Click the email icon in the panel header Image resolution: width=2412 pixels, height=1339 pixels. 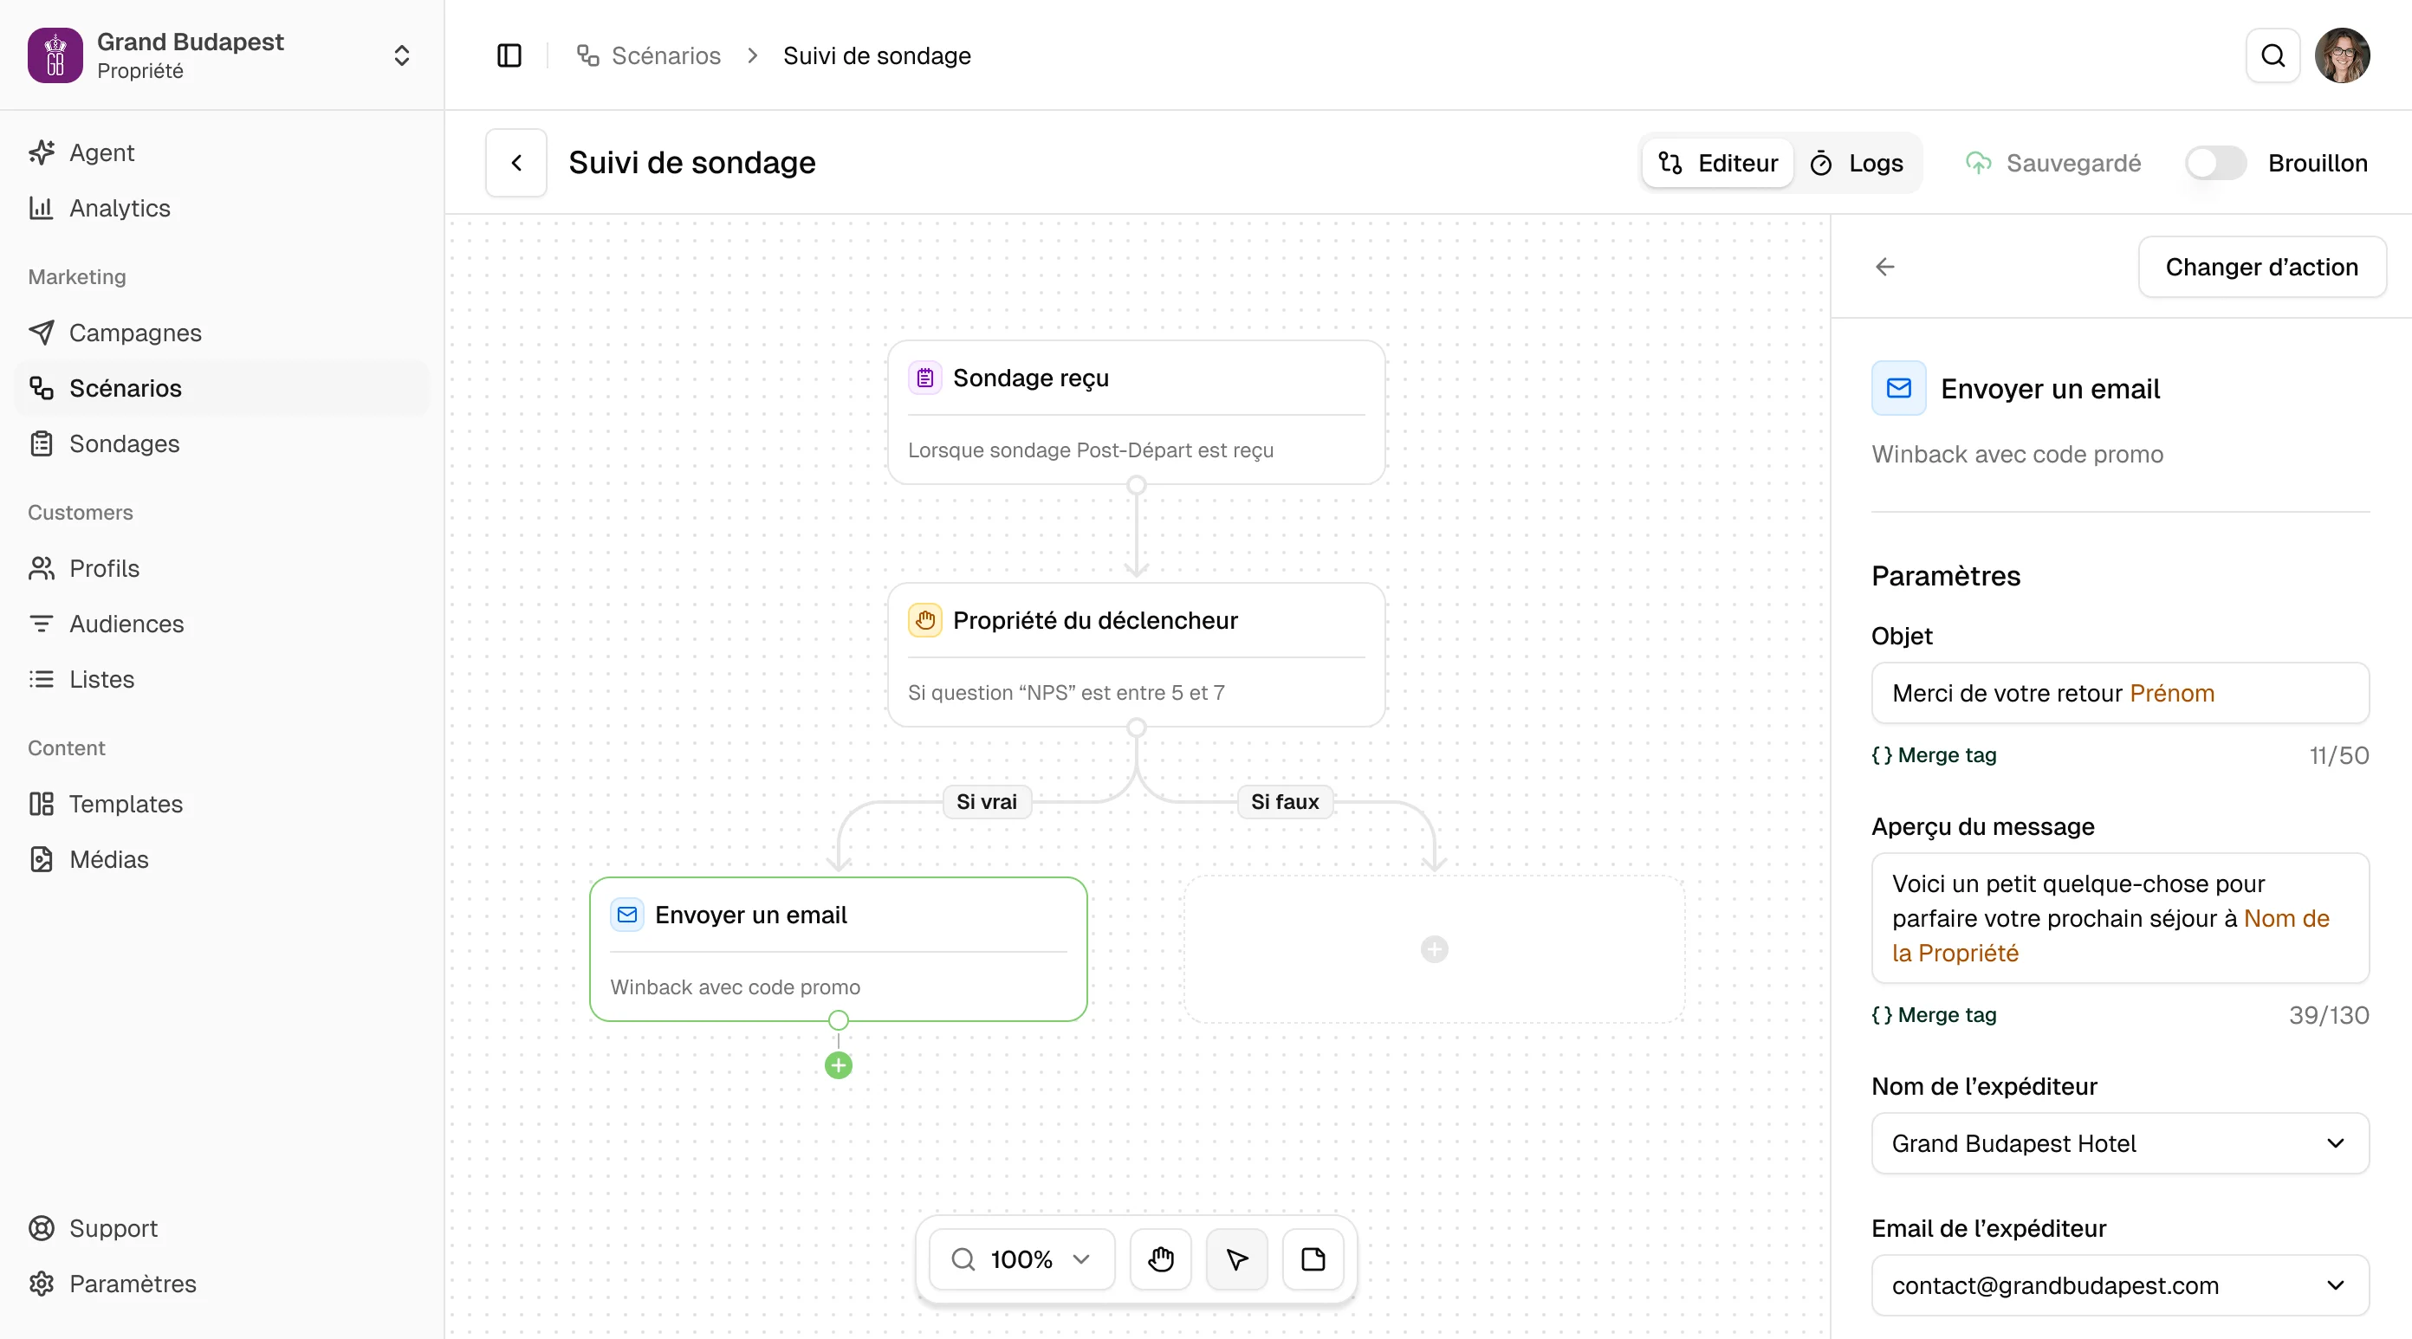tap(1898, 388)
